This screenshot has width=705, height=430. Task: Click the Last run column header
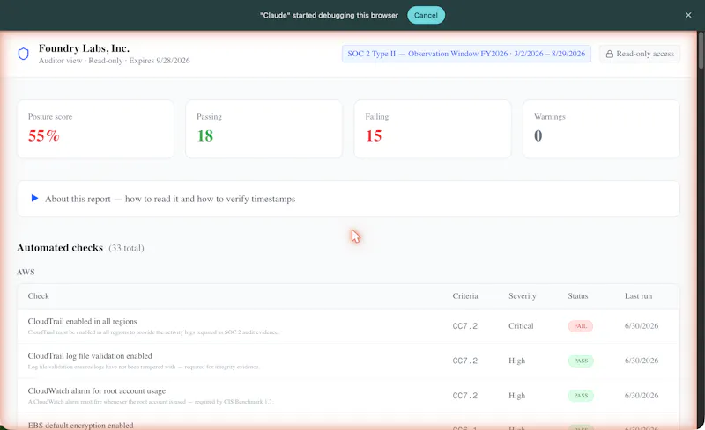(638, 296)
